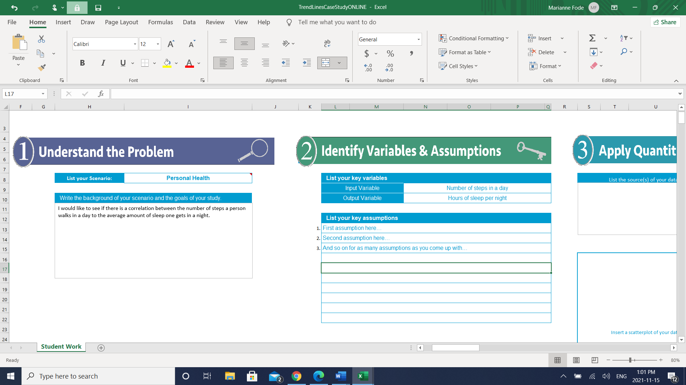Image resolution: width=686 pixels, height=385 pixels.
Task: Click the Name Box input field
Action: tap(24, 93)
